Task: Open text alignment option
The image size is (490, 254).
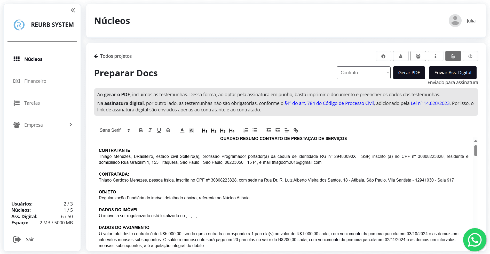Action: (x=287, y=130)
